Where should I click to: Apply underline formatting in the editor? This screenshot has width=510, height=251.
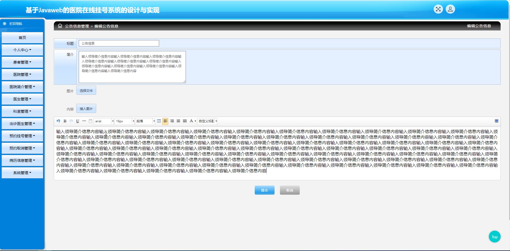(x=78, y=121)
